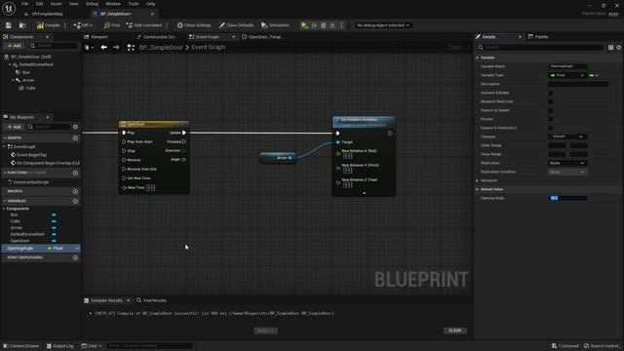Screen dimensions: 624x351
Task: Click the graph bookmarks dropdown icon
Action: tap(89, 48)
